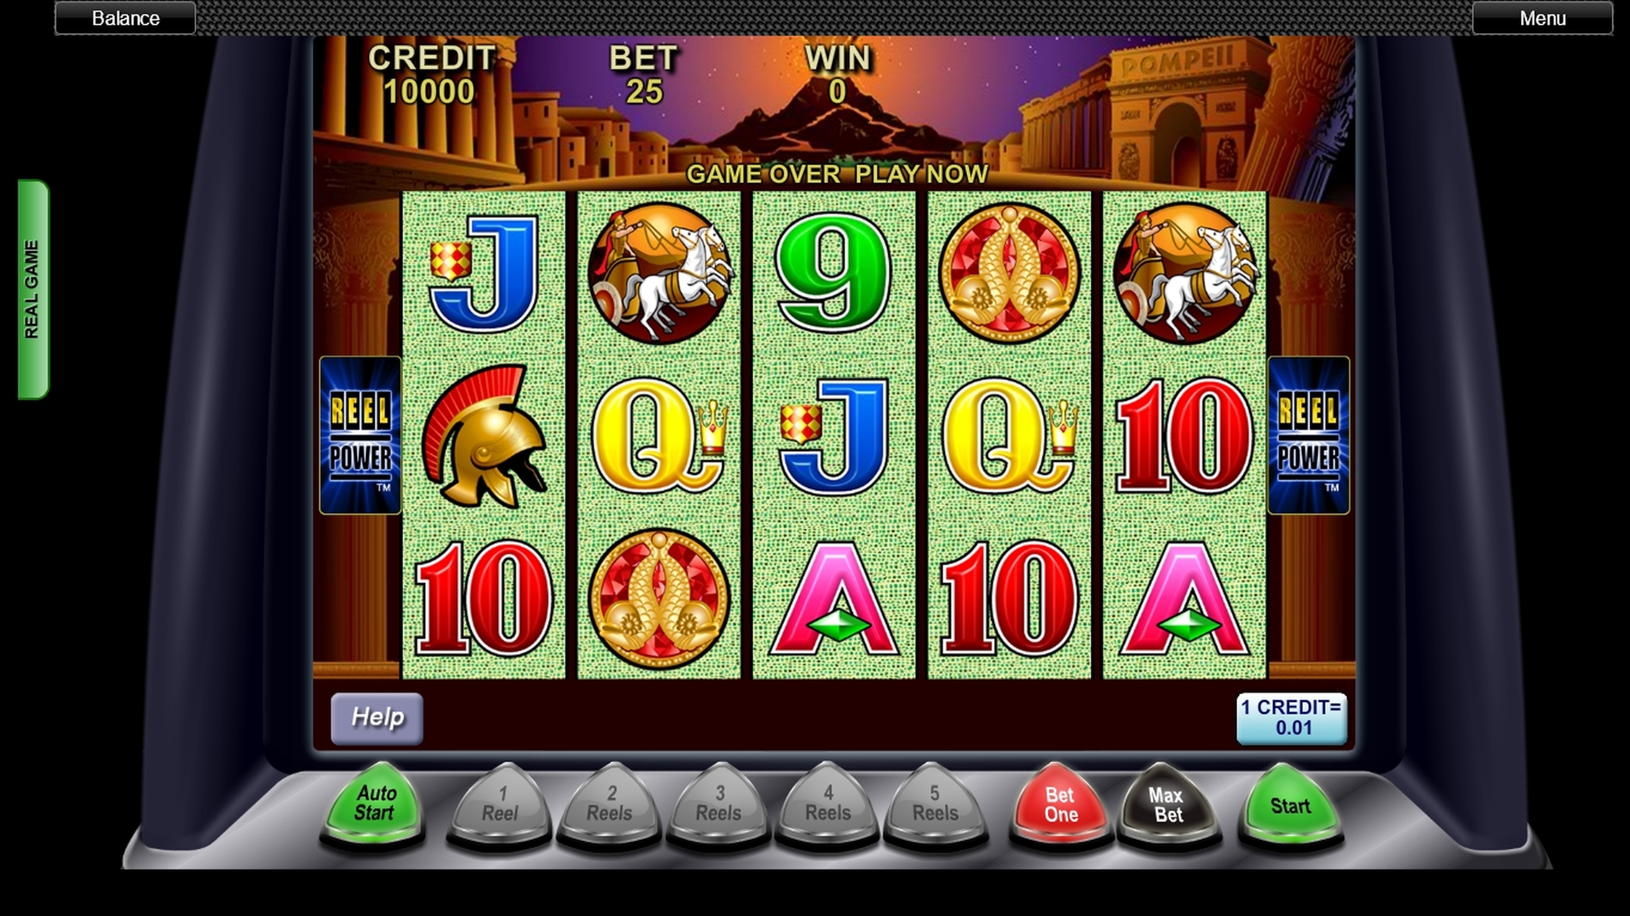Select the 5 Reels button
The width and height of the screenshot is (1630, 916).
click(935, 804)
